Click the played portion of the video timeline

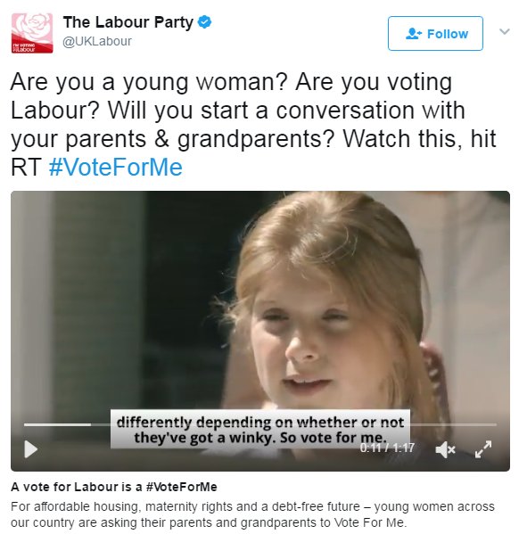coord(57,424)
